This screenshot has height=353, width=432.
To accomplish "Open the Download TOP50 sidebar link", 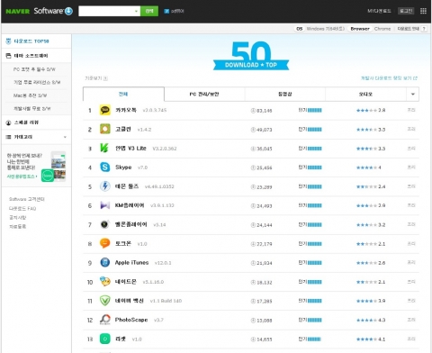I will (31, 41).
